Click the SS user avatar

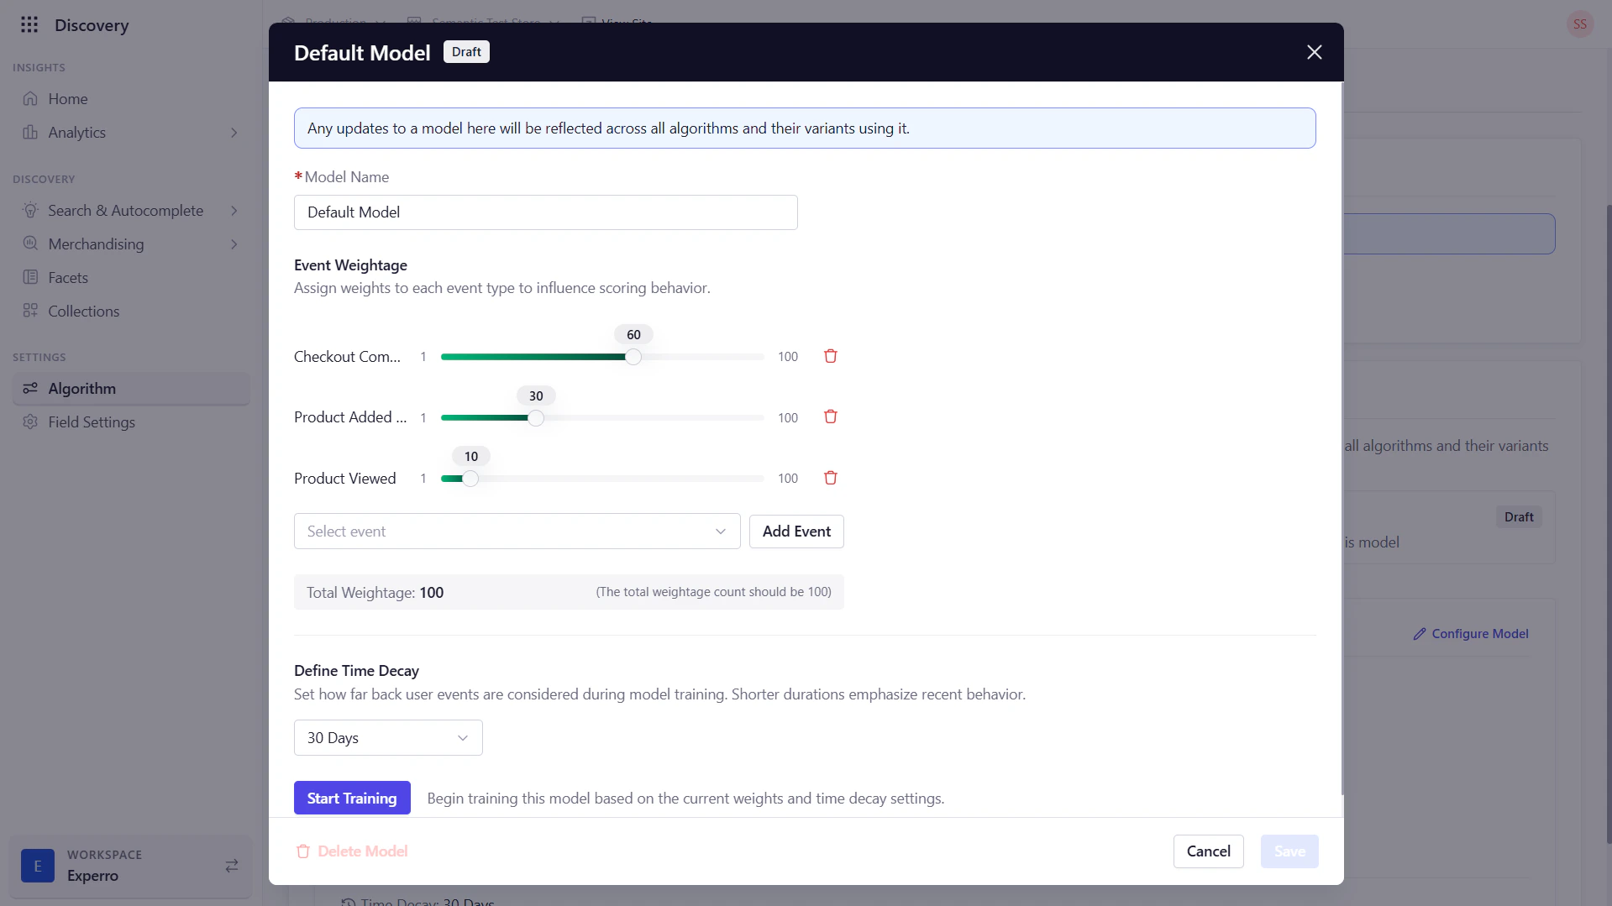1579,24
